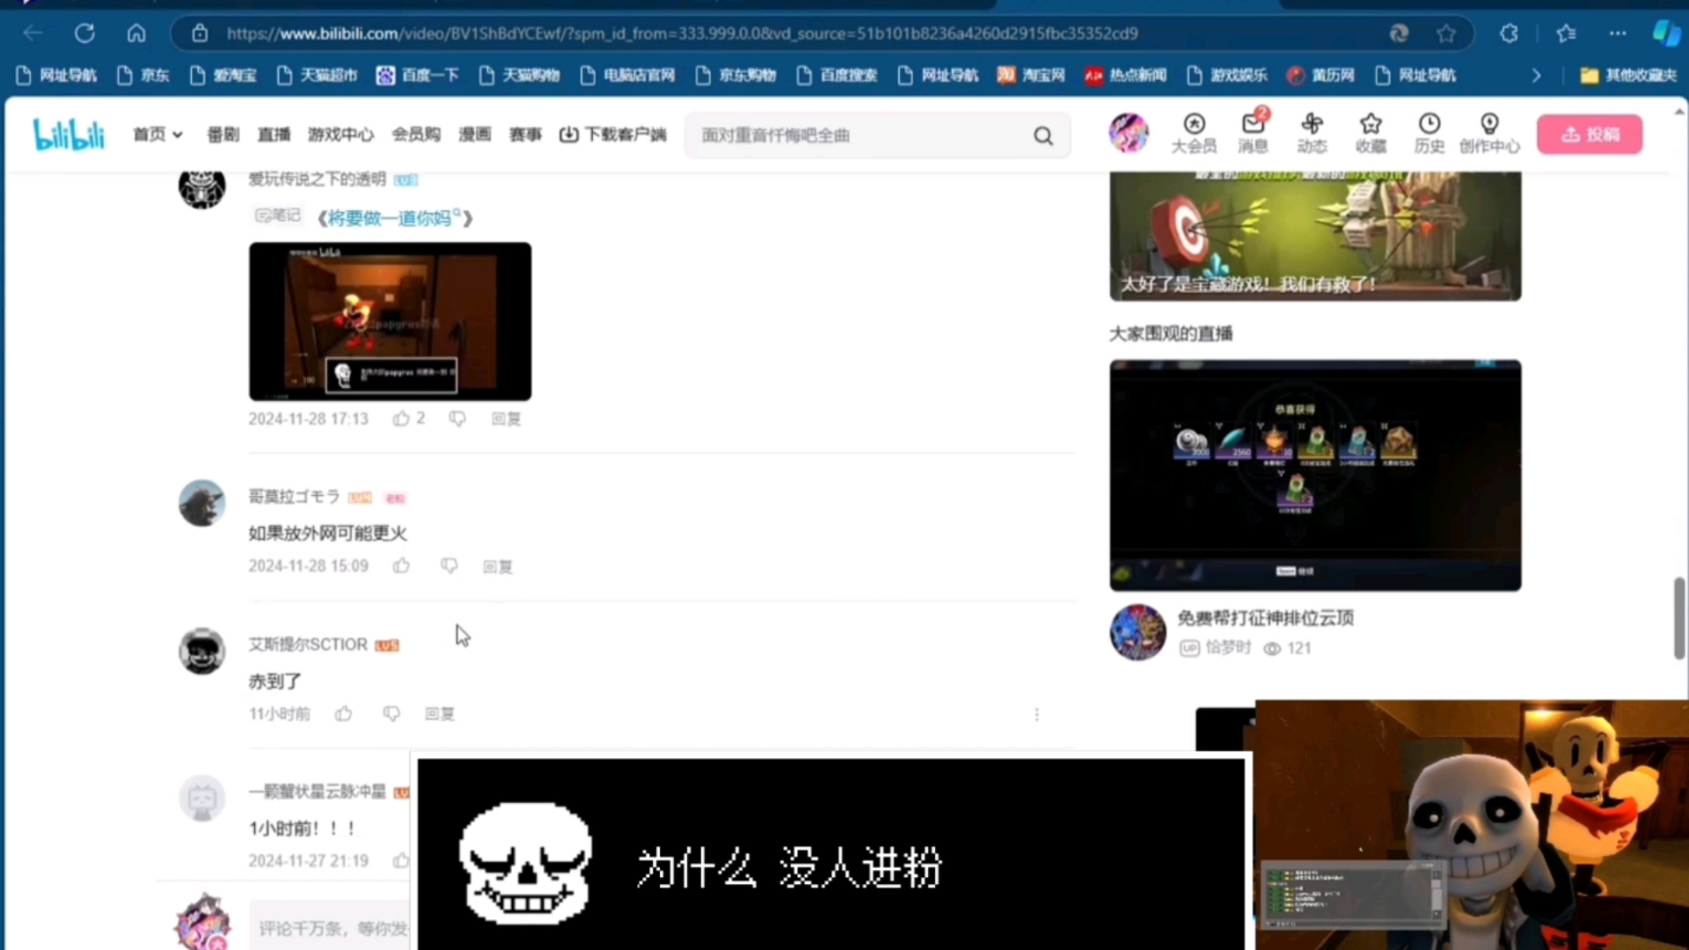Image resolution: width=1689 pixels, height=950 pixels.
Task: Open the 会员购 nav item
Action: pyautogui.click(x=416, y=135)
